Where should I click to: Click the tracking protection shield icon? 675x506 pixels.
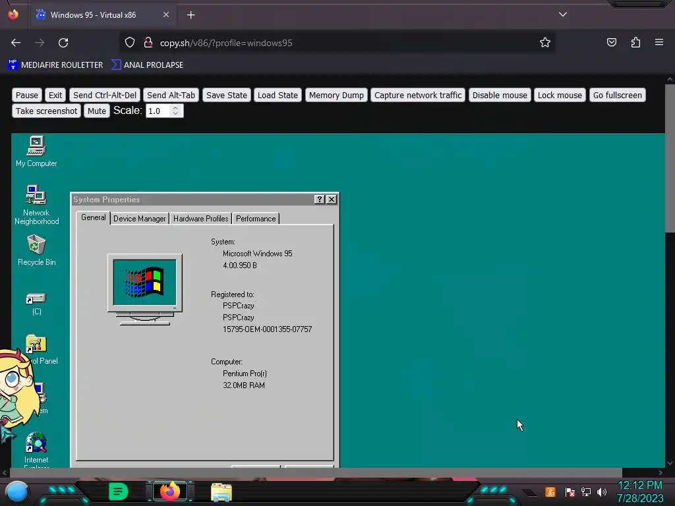click(130, 43)
